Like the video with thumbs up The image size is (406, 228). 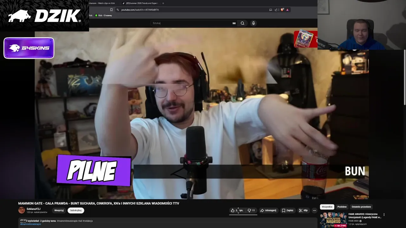tap(237, 210)
